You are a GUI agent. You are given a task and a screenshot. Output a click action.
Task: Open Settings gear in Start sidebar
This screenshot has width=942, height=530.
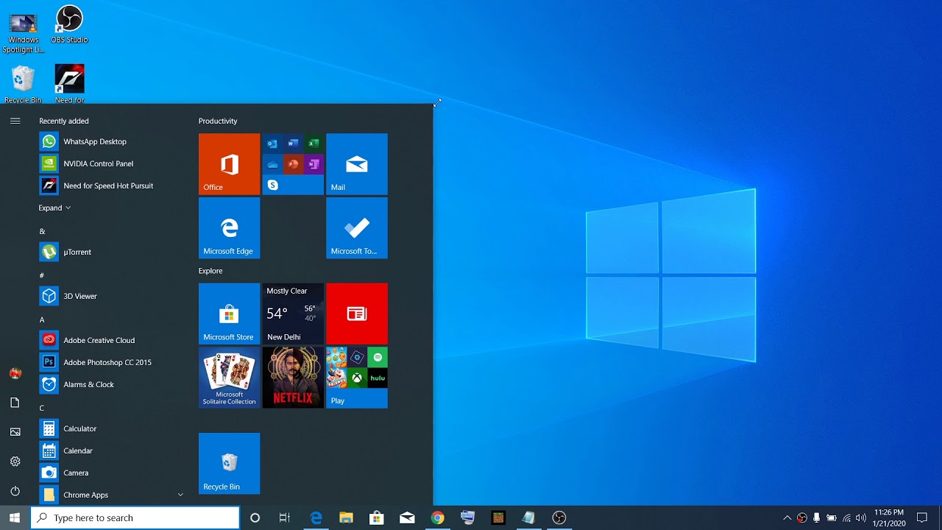point(15,462)
